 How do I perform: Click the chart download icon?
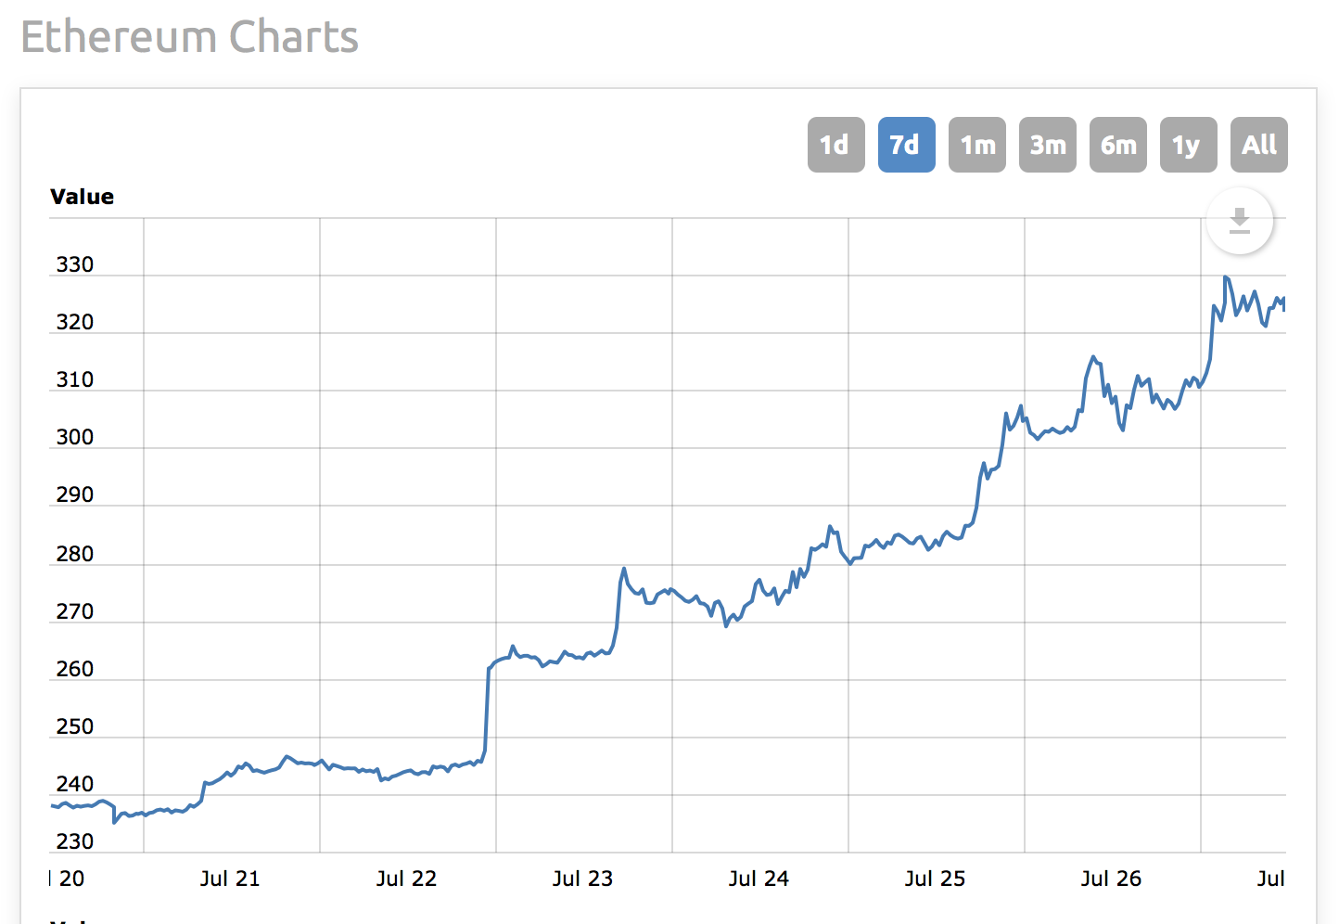pos(1240,221)
